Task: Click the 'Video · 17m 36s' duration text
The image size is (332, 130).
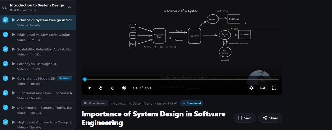Action: click(x=29, y=113)
